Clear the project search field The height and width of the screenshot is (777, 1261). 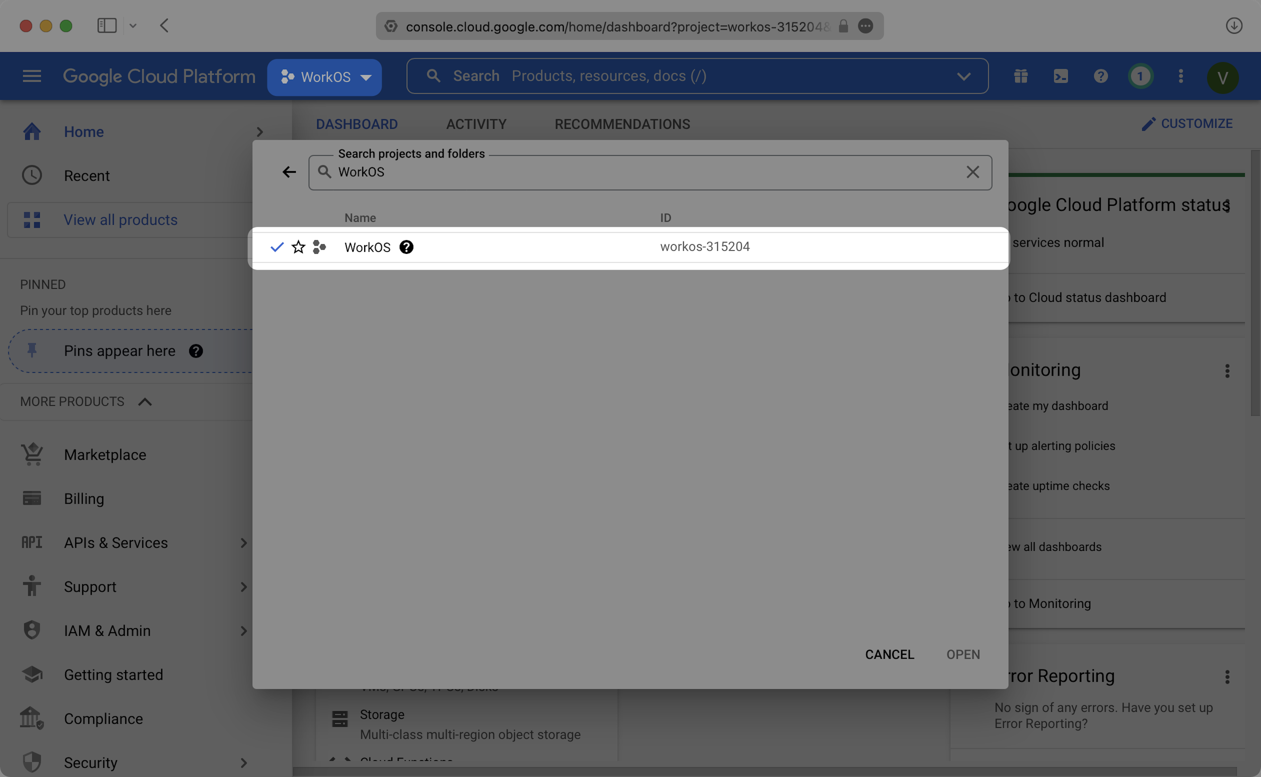pyautogui.click(x=972, y=172)
